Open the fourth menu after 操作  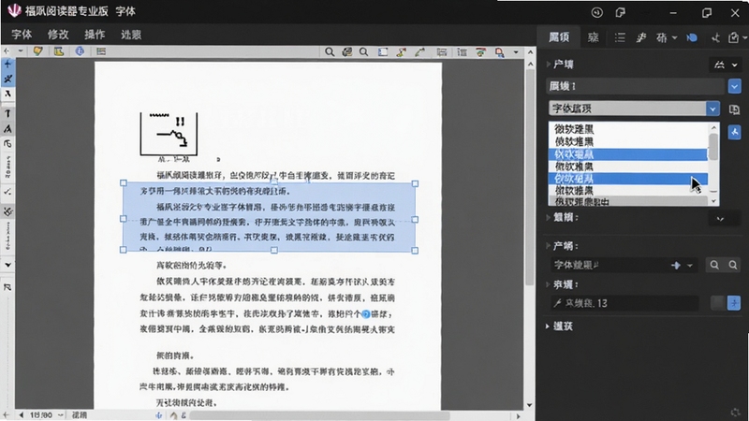coord(131,35)
